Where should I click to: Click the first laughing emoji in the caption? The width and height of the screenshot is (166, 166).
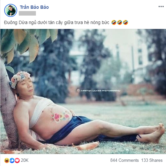click(x=114, y=22)
